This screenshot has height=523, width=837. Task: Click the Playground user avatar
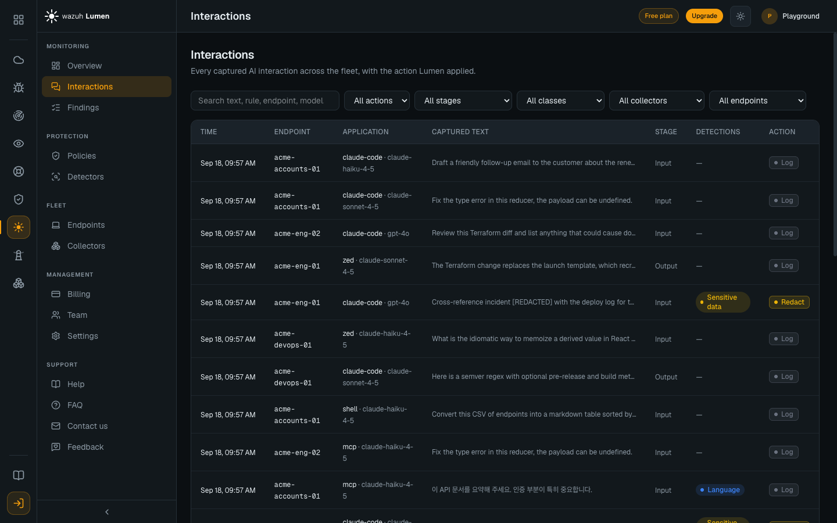tap(770, 16)
